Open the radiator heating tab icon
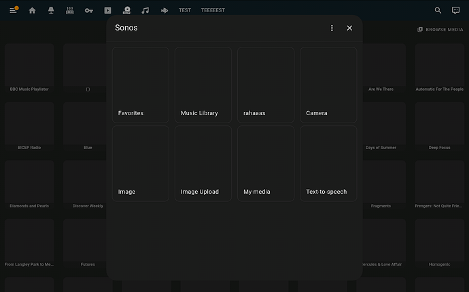The image size is (469, 292). pyautogui.click(x=70, y=10)
